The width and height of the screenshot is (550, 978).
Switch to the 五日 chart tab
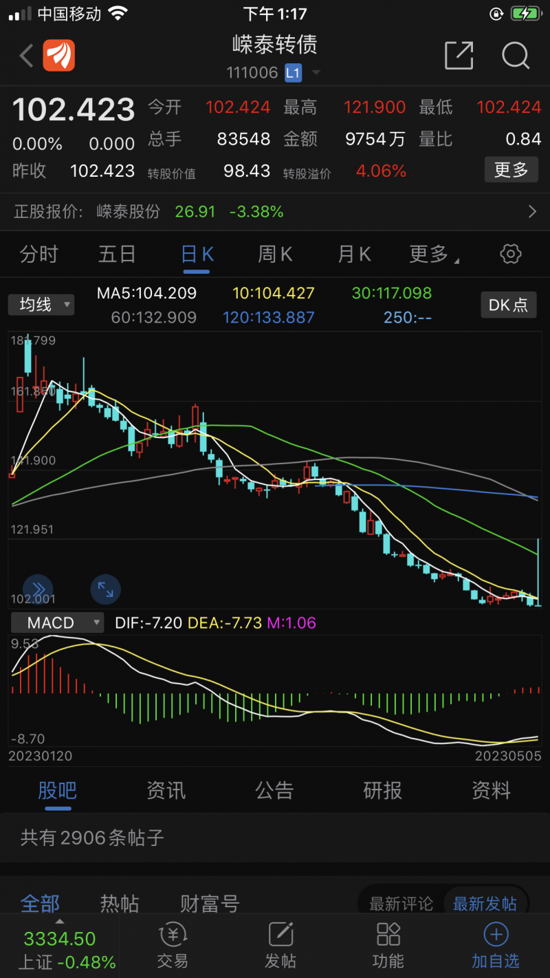[118, 254]
